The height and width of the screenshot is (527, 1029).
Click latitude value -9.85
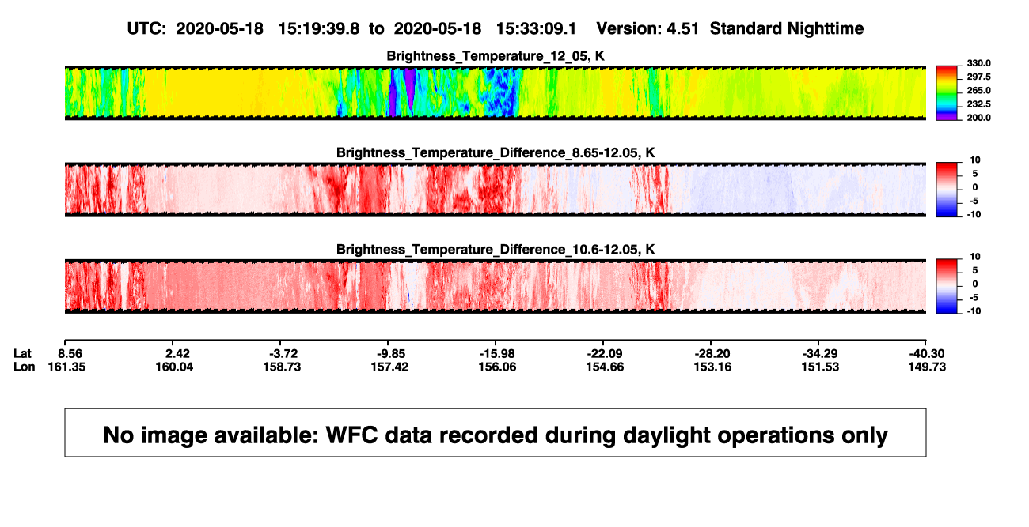tap(389, 352)
